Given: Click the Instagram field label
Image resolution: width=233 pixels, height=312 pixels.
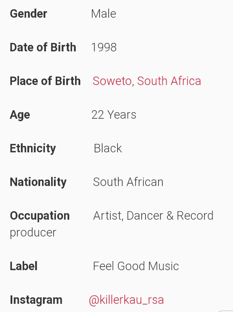Looking at the screenshot, I should (36, 300).
